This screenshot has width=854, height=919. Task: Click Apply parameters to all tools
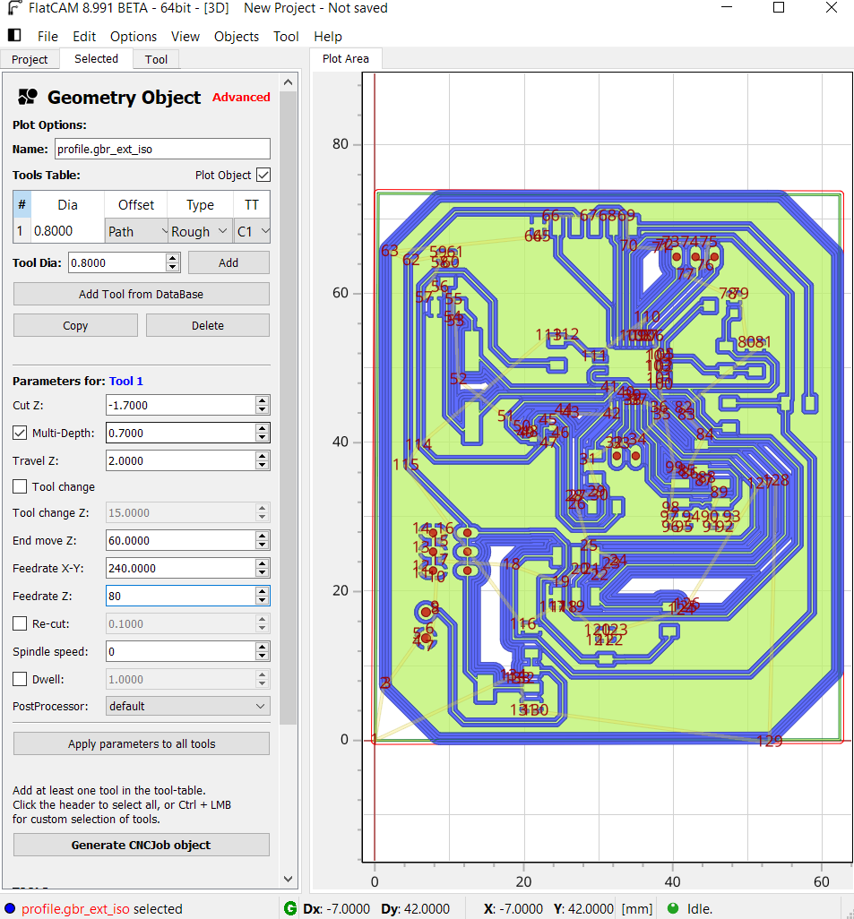point(142,743)
